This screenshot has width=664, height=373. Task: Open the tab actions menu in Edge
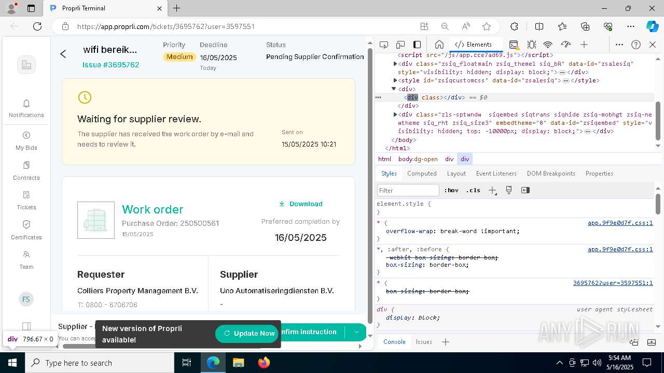[31, 8]
